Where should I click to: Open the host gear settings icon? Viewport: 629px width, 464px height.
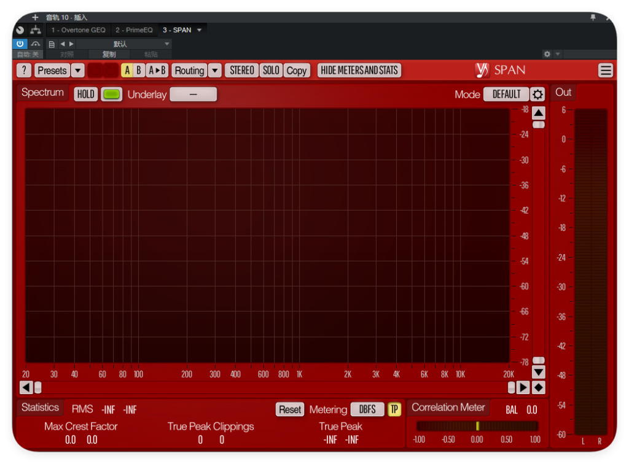pyautogui.click(x=547, y=53)
